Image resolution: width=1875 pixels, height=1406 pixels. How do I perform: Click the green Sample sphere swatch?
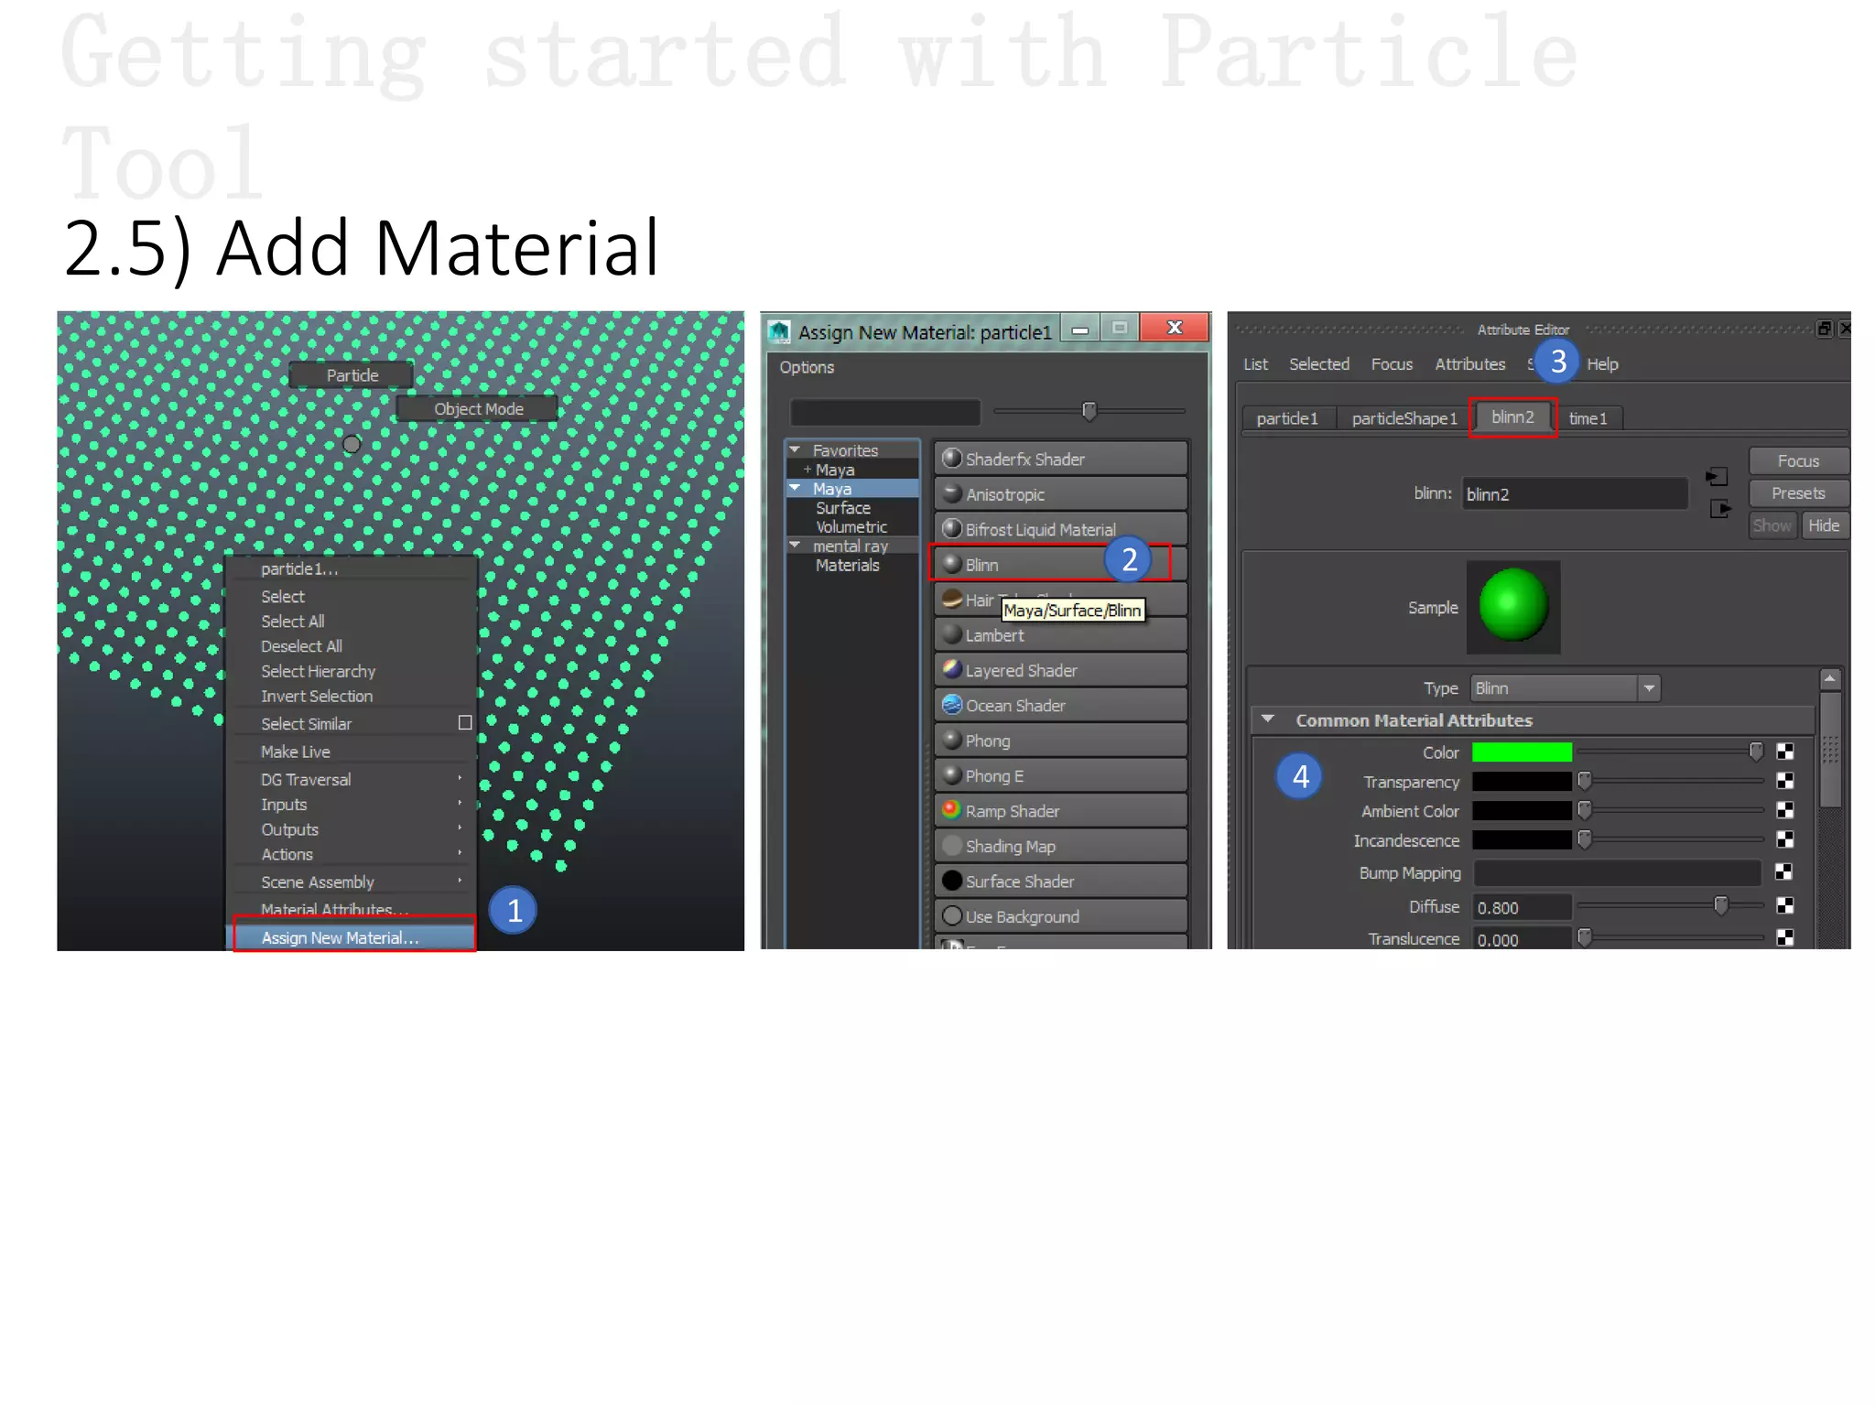coord(1513,607)
